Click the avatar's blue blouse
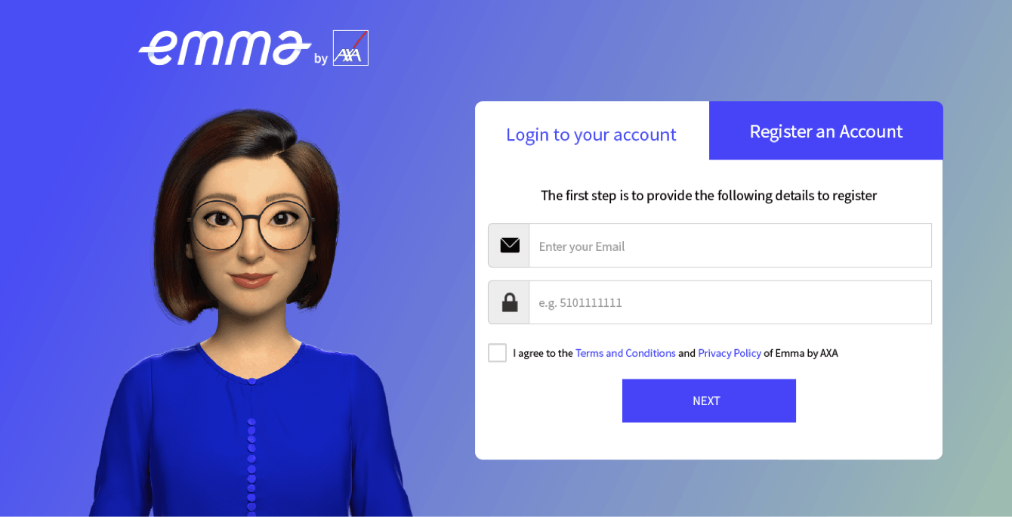 pyautogui.click(x=253, y=431)
